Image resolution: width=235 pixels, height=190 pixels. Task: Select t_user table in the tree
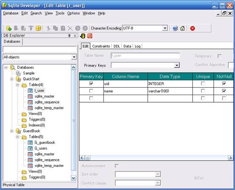39,91
